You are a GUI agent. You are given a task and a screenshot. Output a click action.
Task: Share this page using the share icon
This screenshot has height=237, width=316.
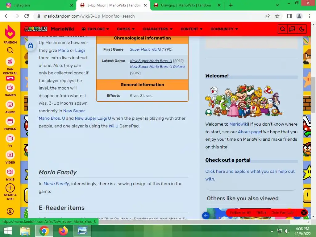[267, 16]
